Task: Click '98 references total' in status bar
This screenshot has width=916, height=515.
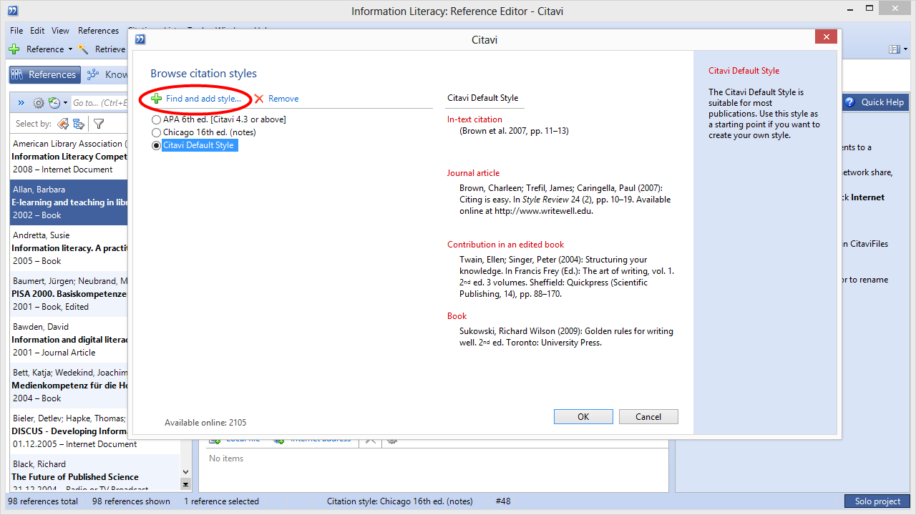Action: coord(43,501)
